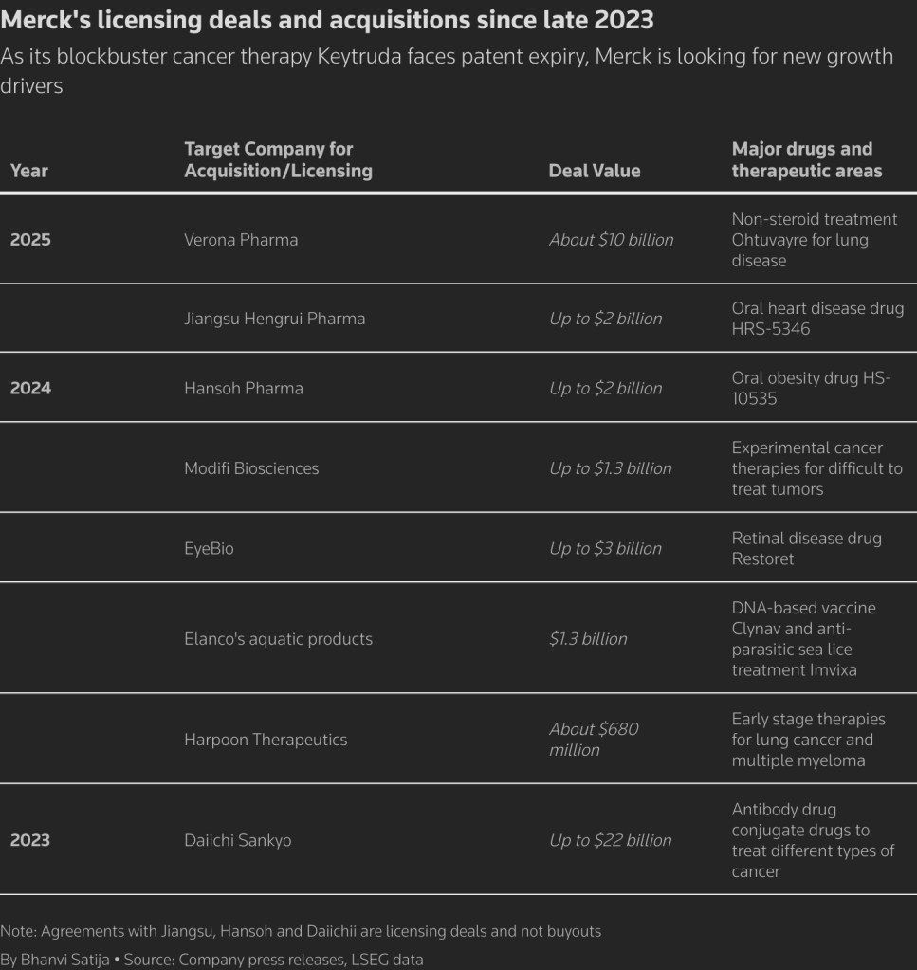Click the note about licensing deals, not buyouts
The image size is (917, 970).
point(301,931)
